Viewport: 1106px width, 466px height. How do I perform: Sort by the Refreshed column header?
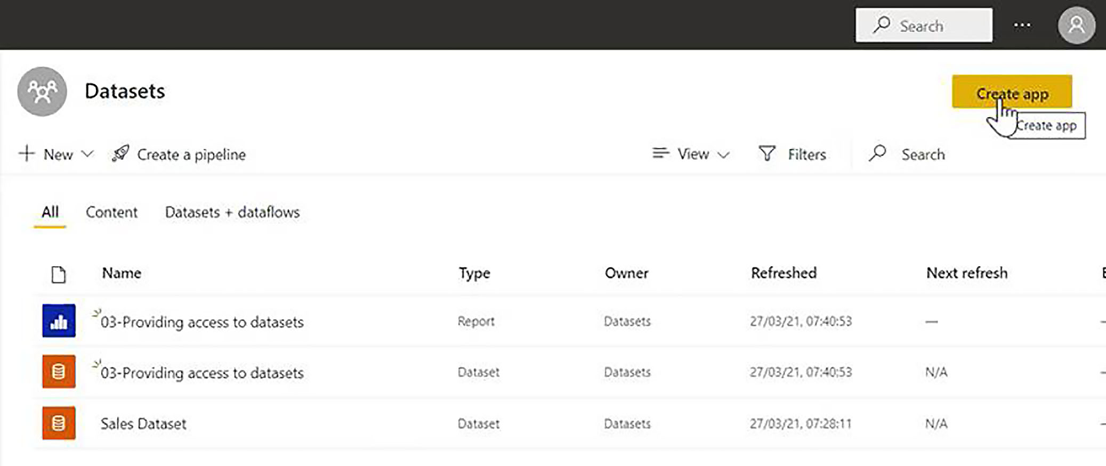[x=784, y=273]
